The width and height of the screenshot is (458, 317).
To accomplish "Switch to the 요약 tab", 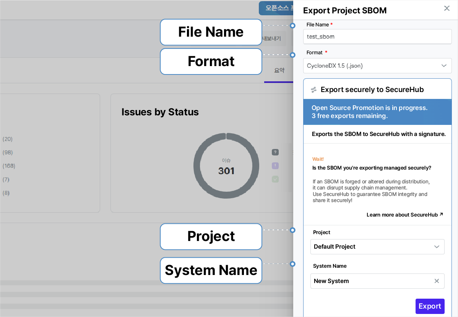I will 279,70.
